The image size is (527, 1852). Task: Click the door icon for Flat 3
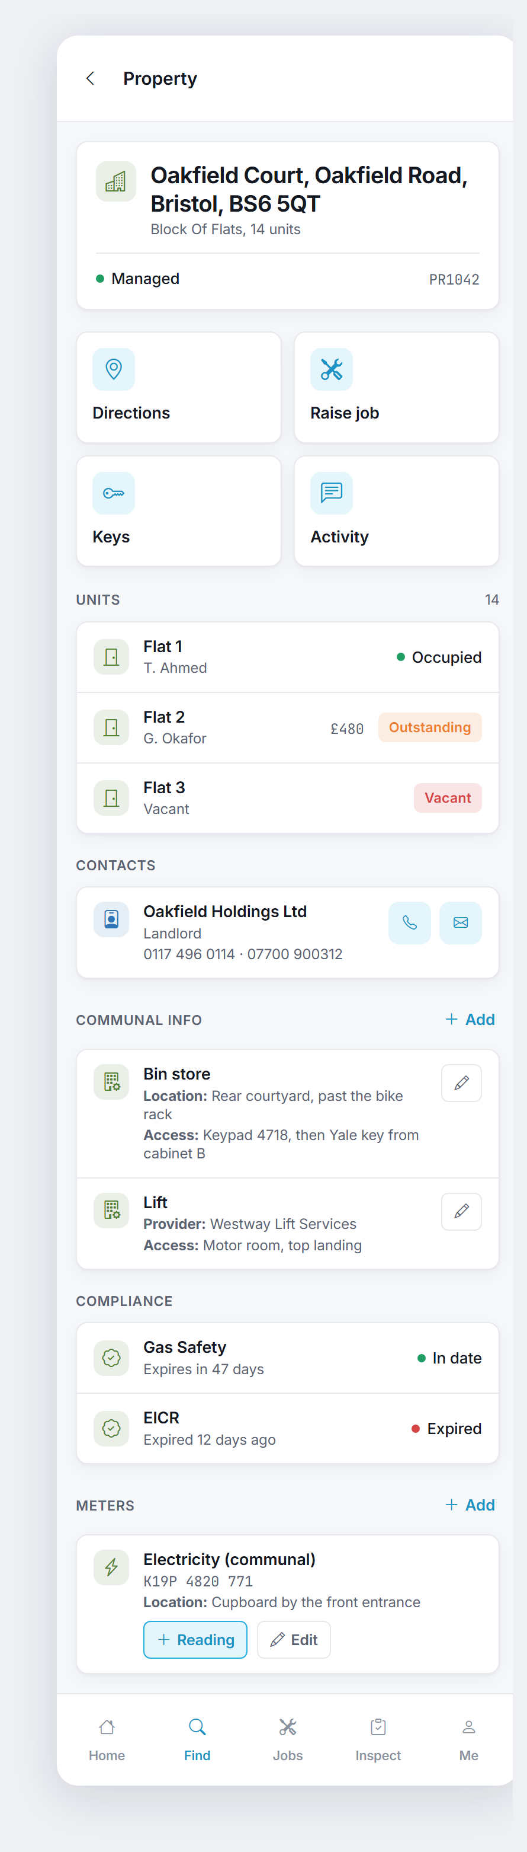pyautogui.click(x=111, y=798)
